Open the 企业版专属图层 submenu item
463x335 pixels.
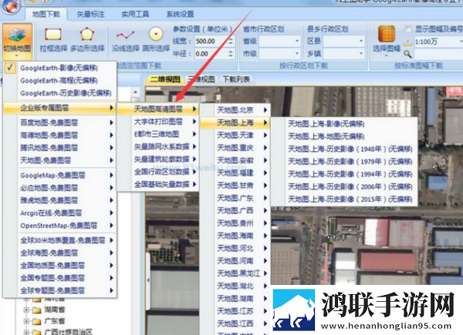click(x=60, y=108)
